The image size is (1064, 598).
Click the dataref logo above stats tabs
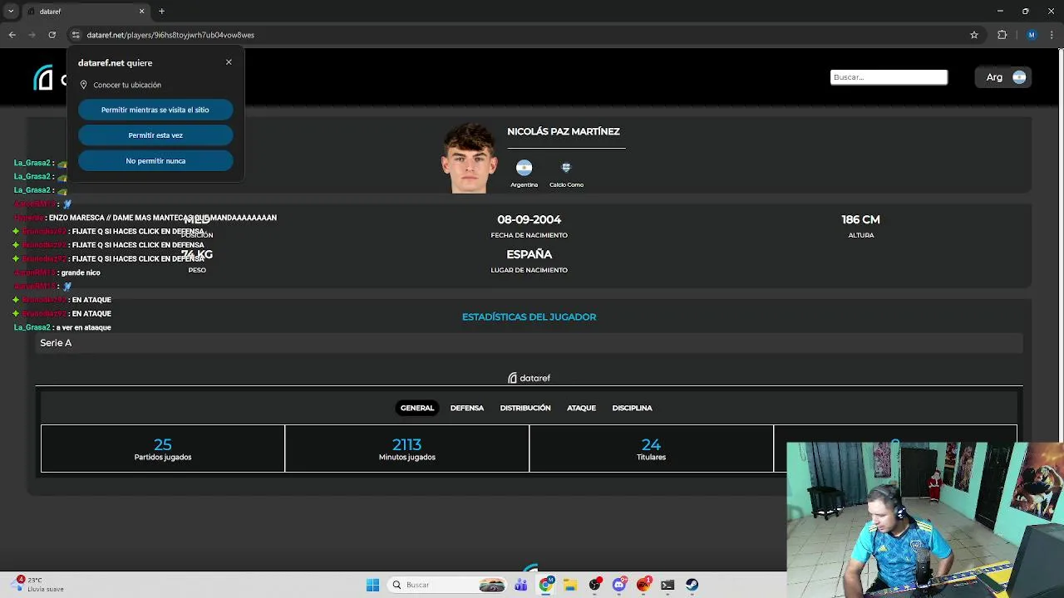pyautogui.click(x=529, y=378)
